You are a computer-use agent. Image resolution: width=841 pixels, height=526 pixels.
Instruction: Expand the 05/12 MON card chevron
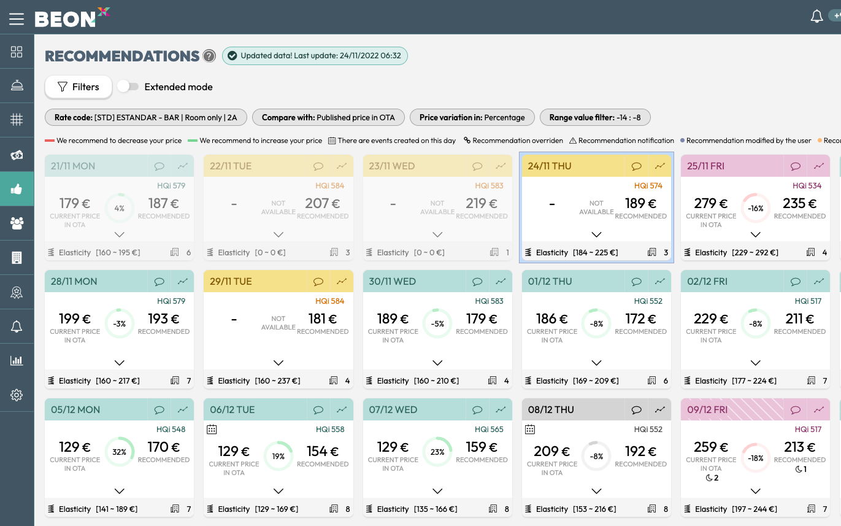[120, 491]
